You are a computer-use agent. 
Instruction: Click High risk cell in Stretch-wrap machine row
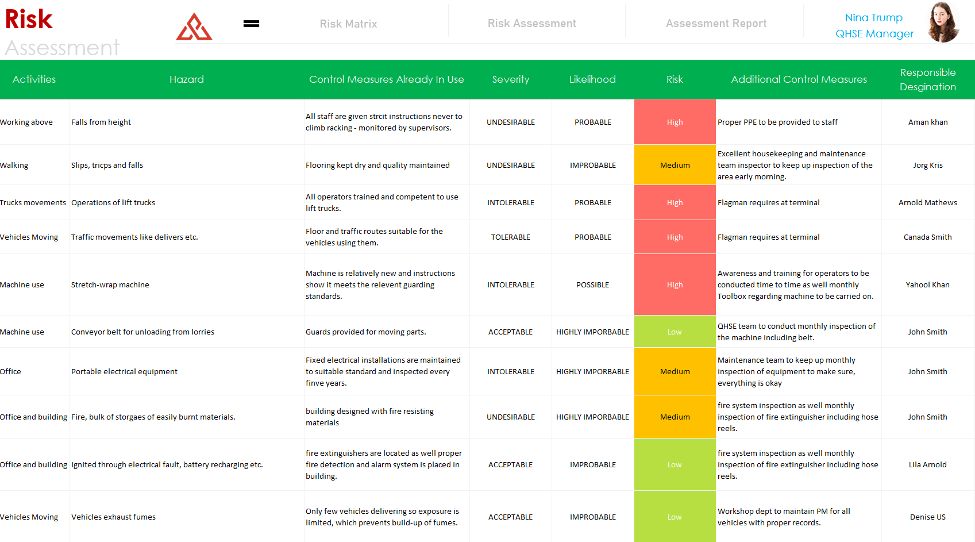[675, 285]
